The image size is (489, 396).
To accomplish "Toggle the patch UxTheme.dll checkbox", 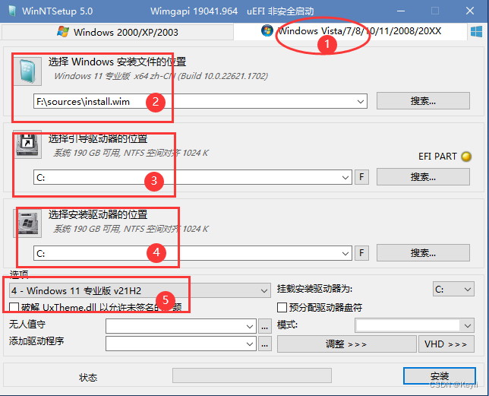I will click(14, 307).
